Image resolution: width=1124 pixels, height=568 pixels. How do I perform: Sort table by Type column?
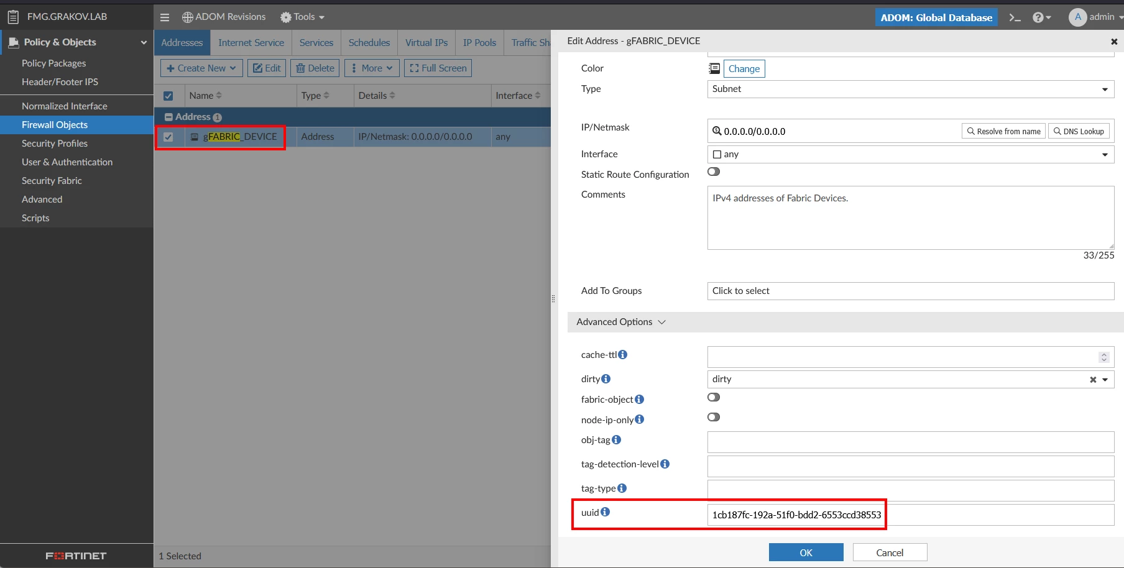(326, 96)
